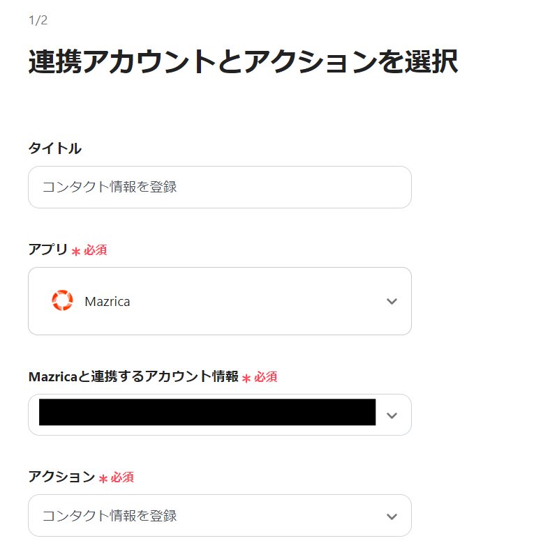Click the アプリ field label
557x559 pixels.
(x=47, y=250)
